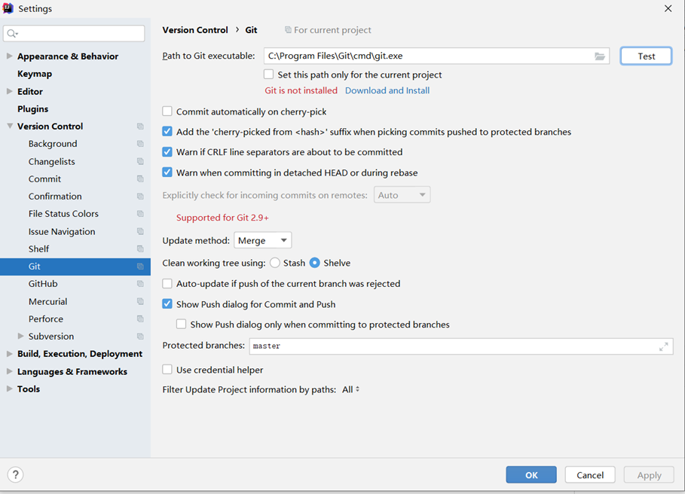Click the Download and Install link
Screen dimensions: 685x494
click(x=387, y=90)
